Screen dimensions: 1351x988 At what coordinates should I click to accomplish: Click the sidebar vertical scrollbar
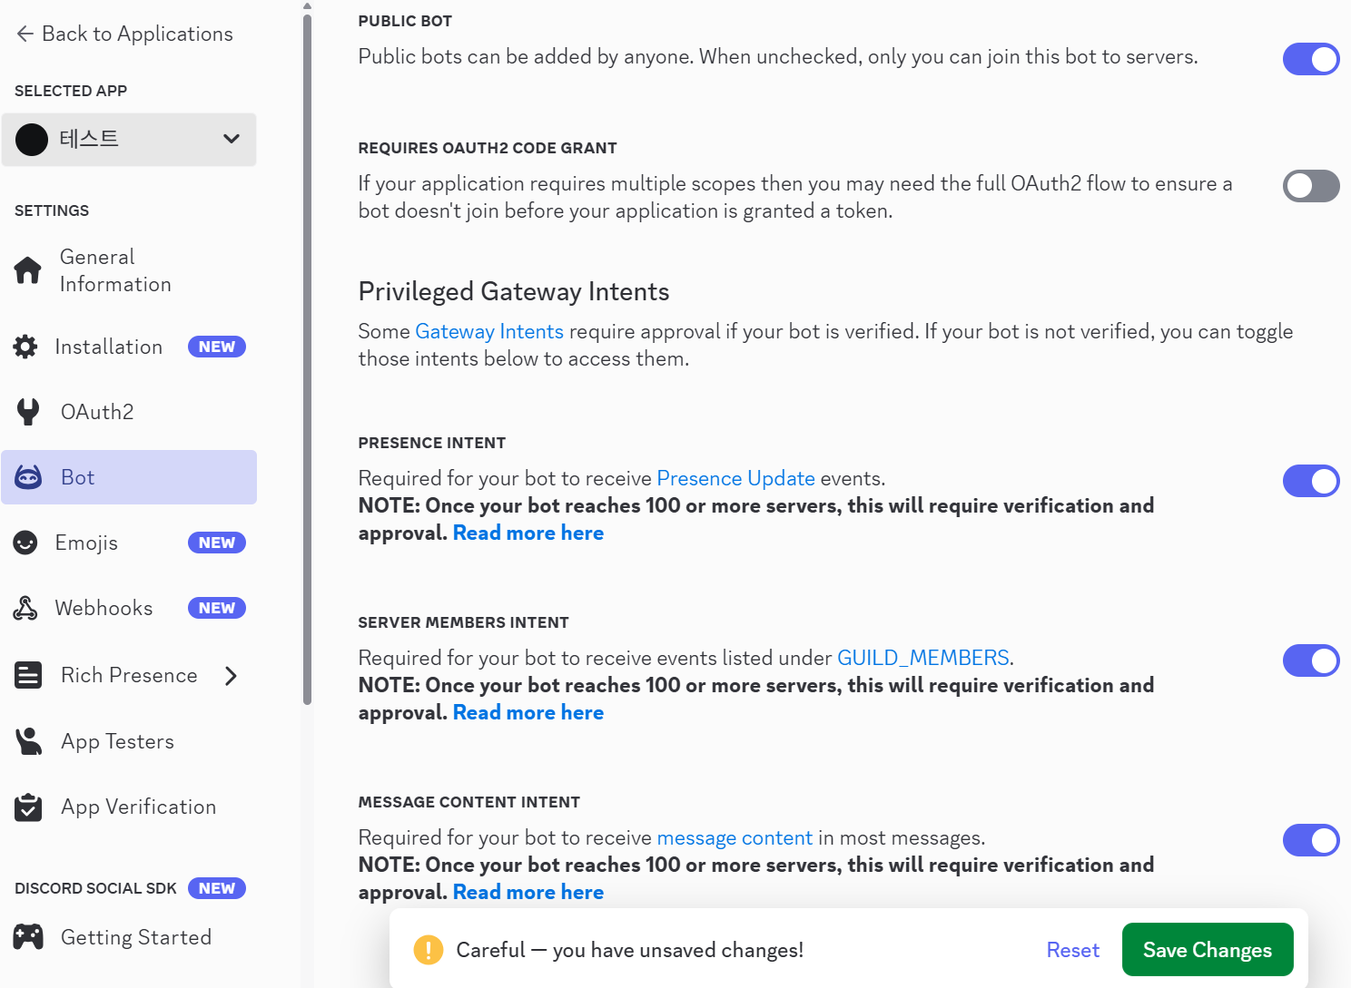pos(307,363)
